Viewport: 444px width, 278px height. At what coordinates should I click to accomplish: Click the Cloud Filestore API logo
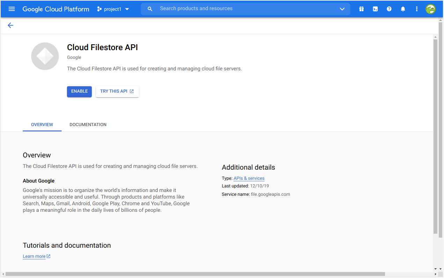pos(45,56)
